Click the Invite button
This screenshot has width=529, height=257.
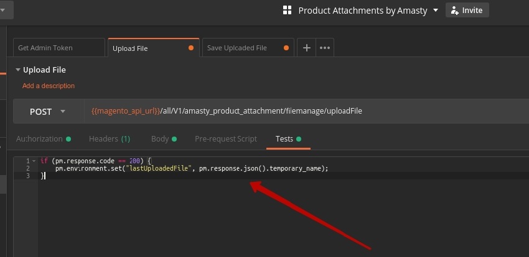coord(467,11)
